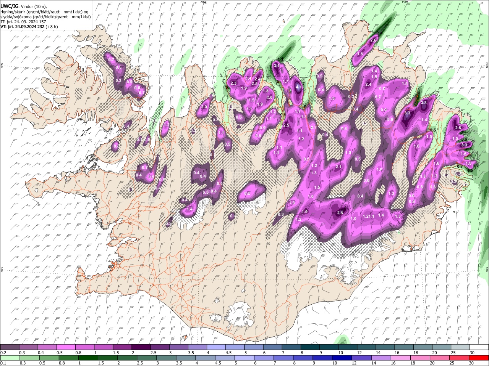This screenshot has width=489, height=366.
Task: Click the '12' label in the top legend row
Action: (360, 353)
